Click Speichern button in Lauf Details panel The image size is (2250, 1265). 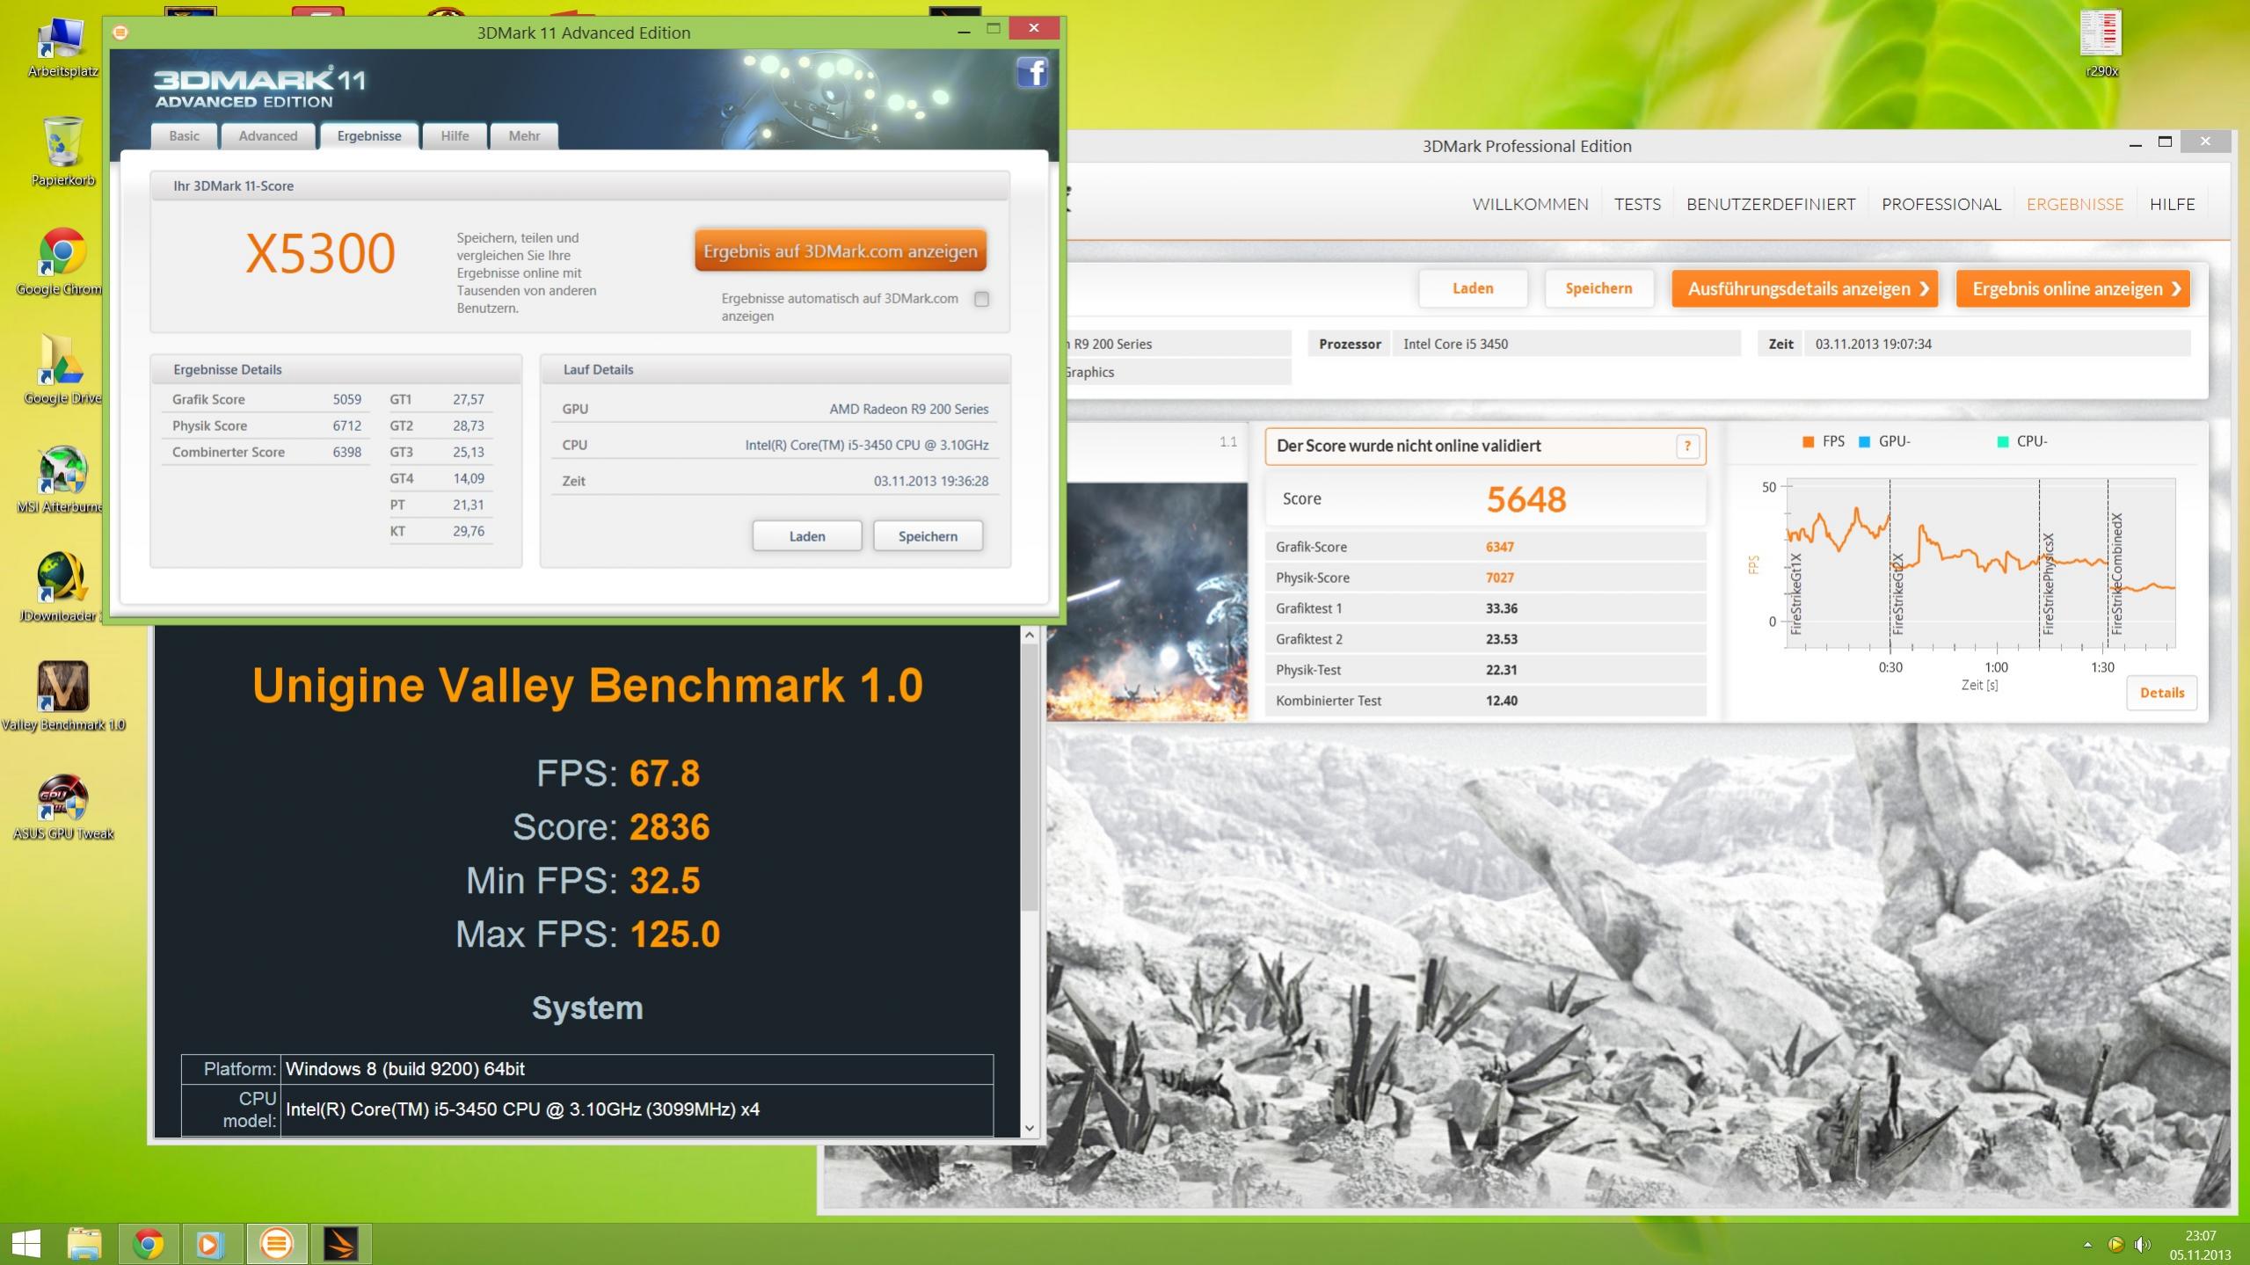pyautogui.click(x=928, y=536)
